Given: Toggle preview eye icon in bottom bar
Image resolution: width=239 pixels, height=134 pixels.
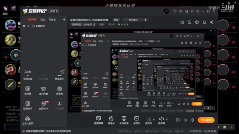Looking at the screenshot, I should (x=185, y=120).
